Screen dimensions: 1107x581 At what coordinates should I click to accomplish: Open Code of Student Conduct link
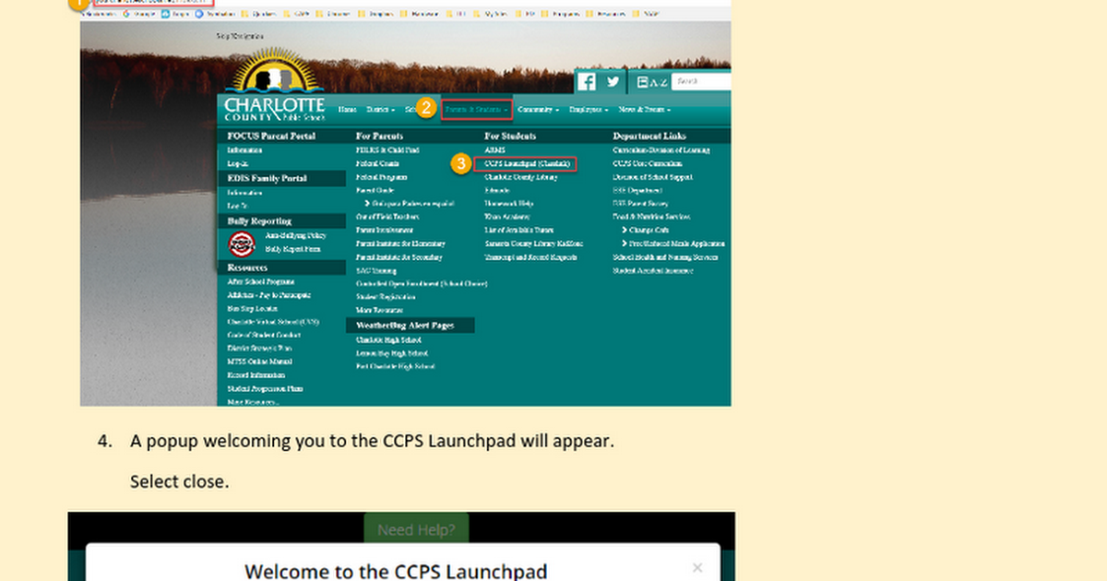coord(265,335)
